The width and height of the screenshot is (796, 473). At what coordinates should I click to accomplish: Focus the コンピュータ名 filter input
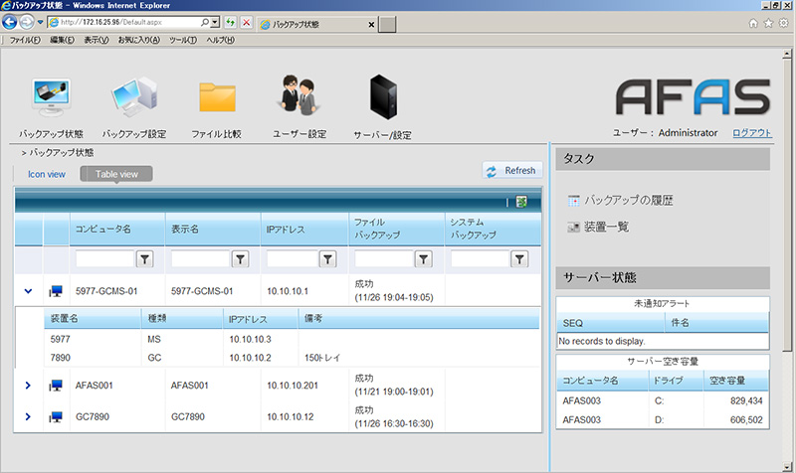click(104, 259)
